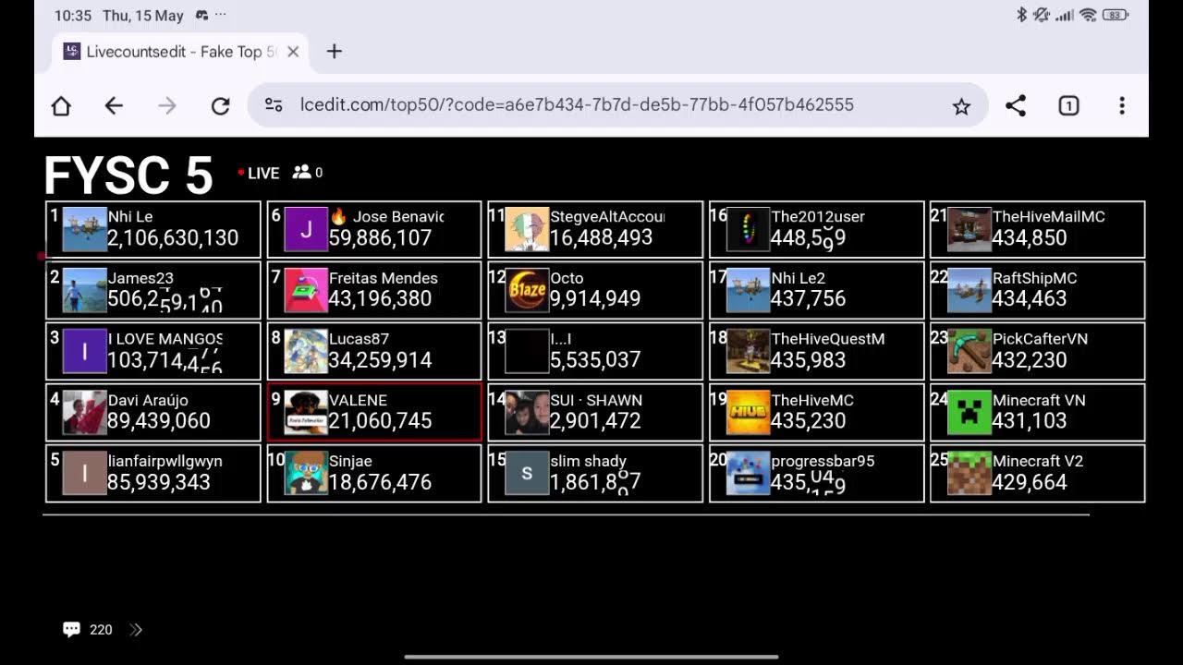Share the page via share icon
1183x665 pixels.
click(x=1016, y=105)
